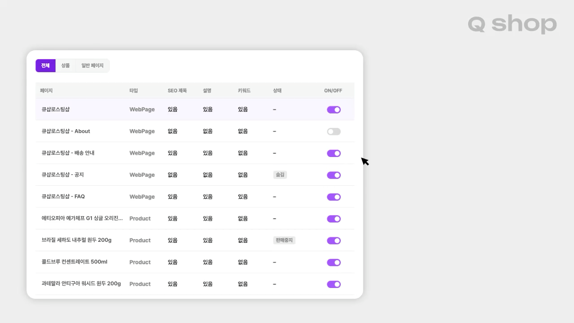Click the Q shop logo
The height and width of the screenshot is (323, 574).
pyautogui.click(x=512, y=24)
